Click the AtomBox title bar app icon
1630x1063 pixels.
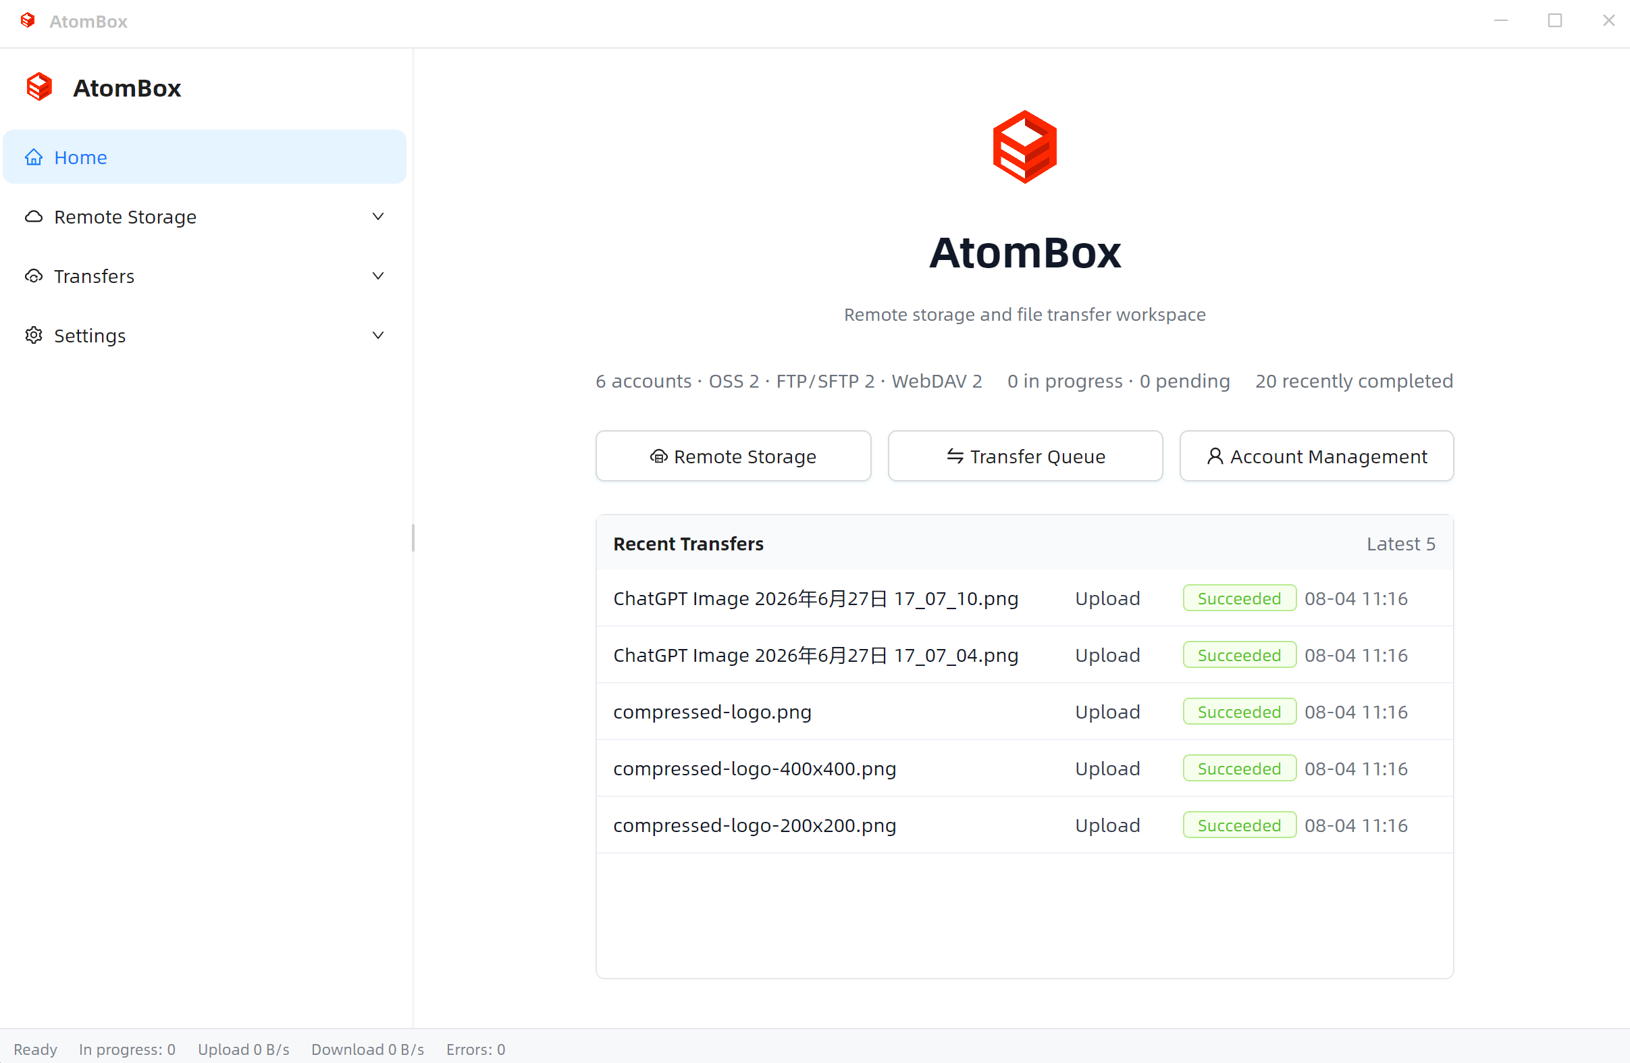tap(28, 20)
